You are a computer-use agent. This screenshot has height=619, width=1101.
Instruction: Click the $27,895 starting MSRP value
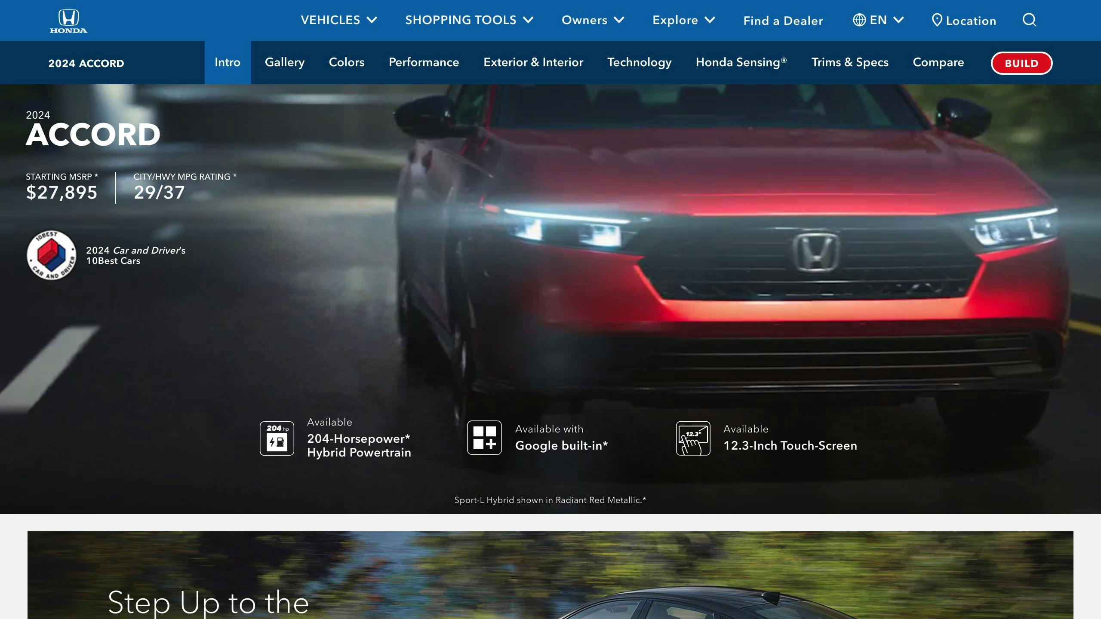pos(62,193)
